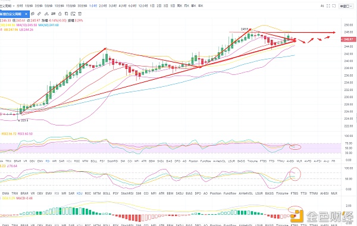Click the chart screenshot icon in the drawing toolbar

point(73,14)
